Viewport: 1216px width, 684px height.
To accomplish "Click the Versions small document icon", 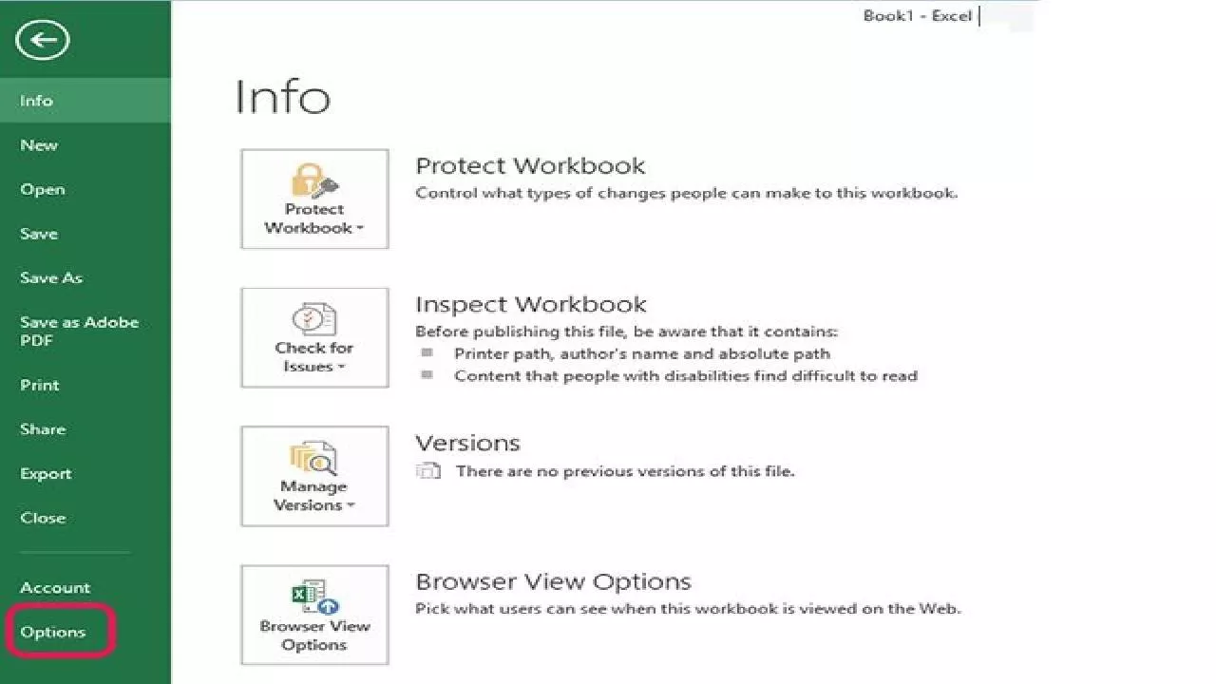I will (x=429, y=471).
